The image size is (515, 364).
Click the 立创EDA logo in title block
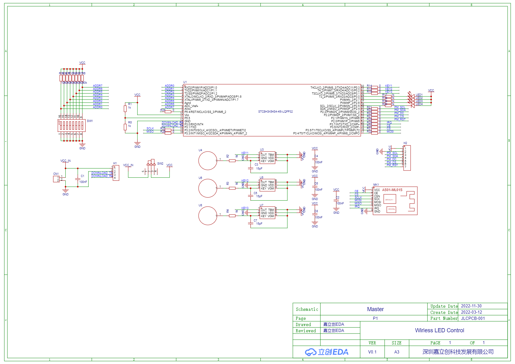point(326,352)
